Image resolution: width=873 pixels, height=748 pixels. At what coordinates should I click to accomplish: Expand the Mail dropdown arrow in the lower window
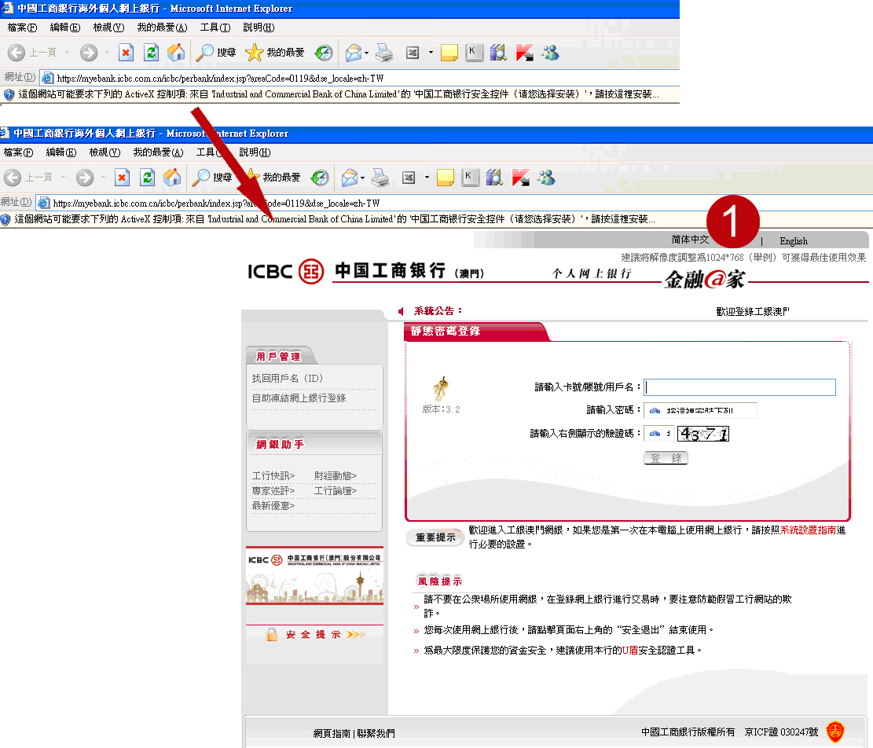362,178
